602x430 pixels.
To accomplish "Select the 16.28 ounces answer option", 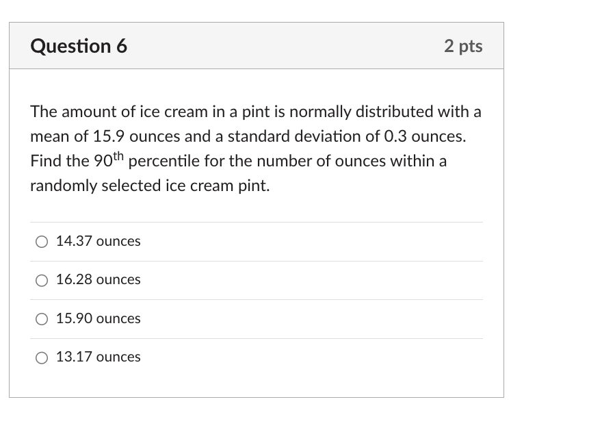I will 98,279.
